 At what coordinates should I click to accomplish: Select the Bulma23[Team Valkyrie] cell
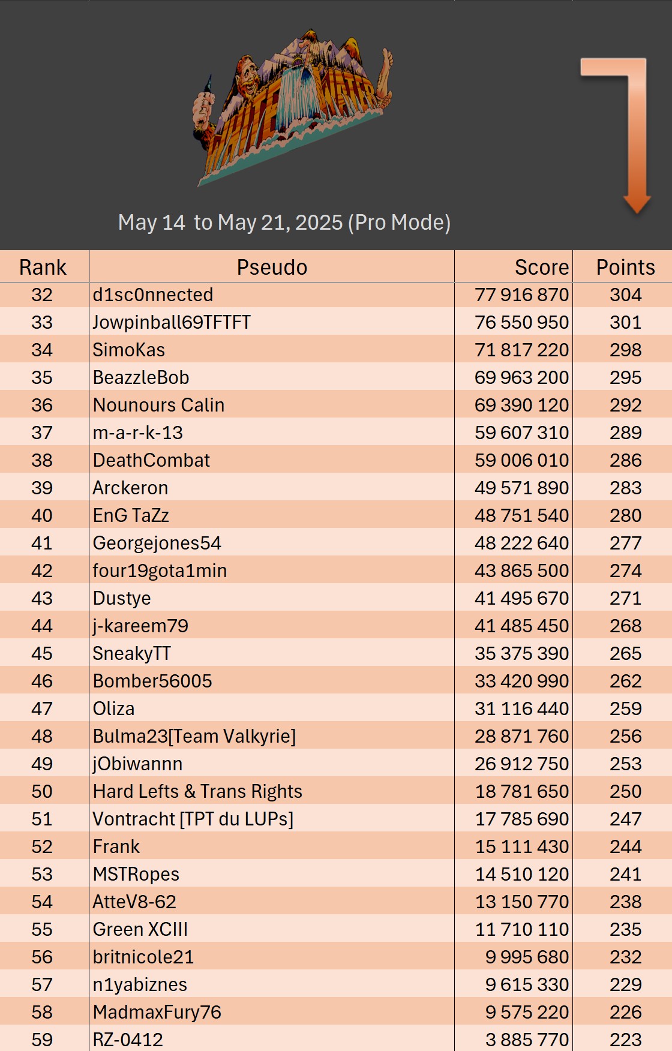tap(194, 736)
